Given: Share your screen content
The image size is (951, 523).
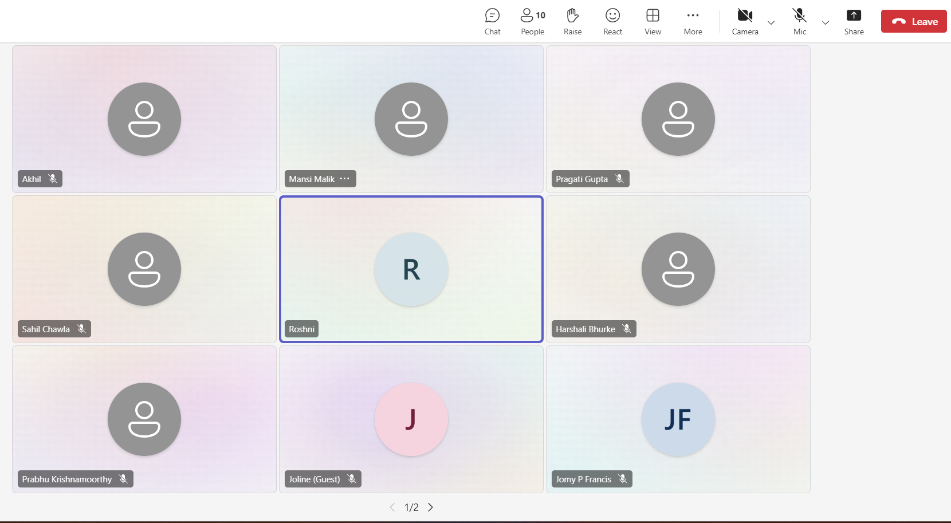Looking at the screenshot, I should (x=854, y=22).
